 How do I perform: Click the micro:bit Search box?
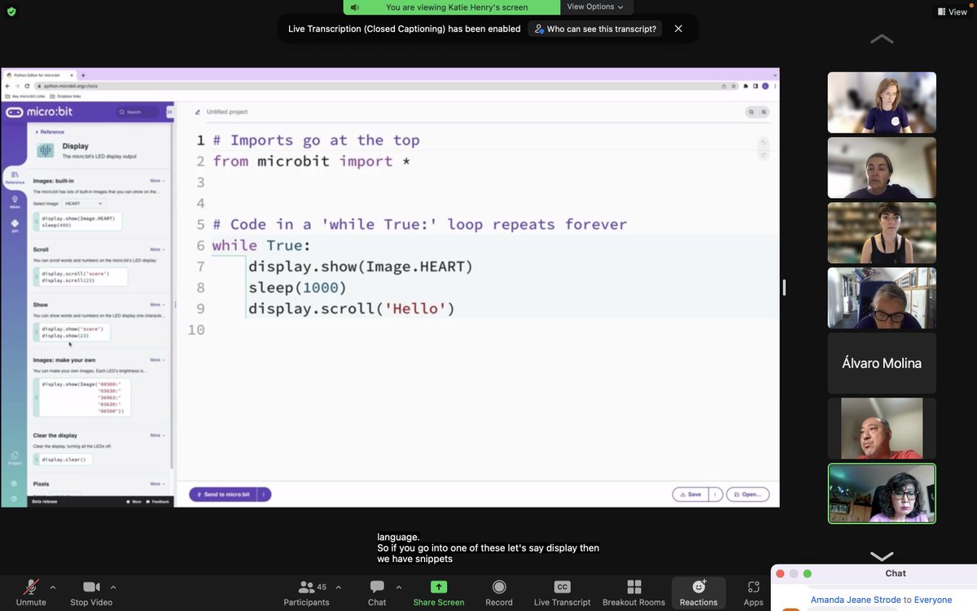[x=139, y=112]
